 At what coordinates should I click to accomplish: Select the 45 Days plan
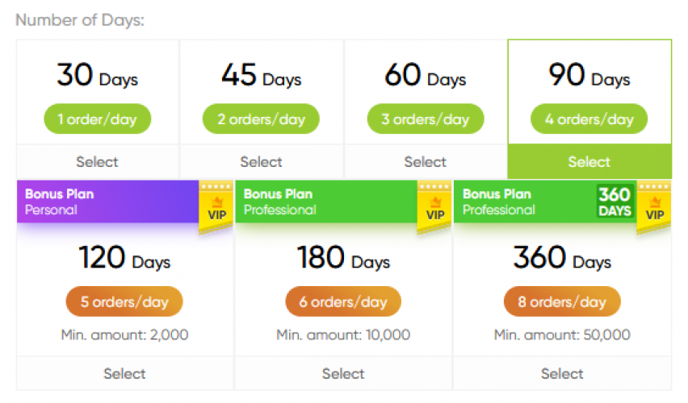click(x=262, y=162)
